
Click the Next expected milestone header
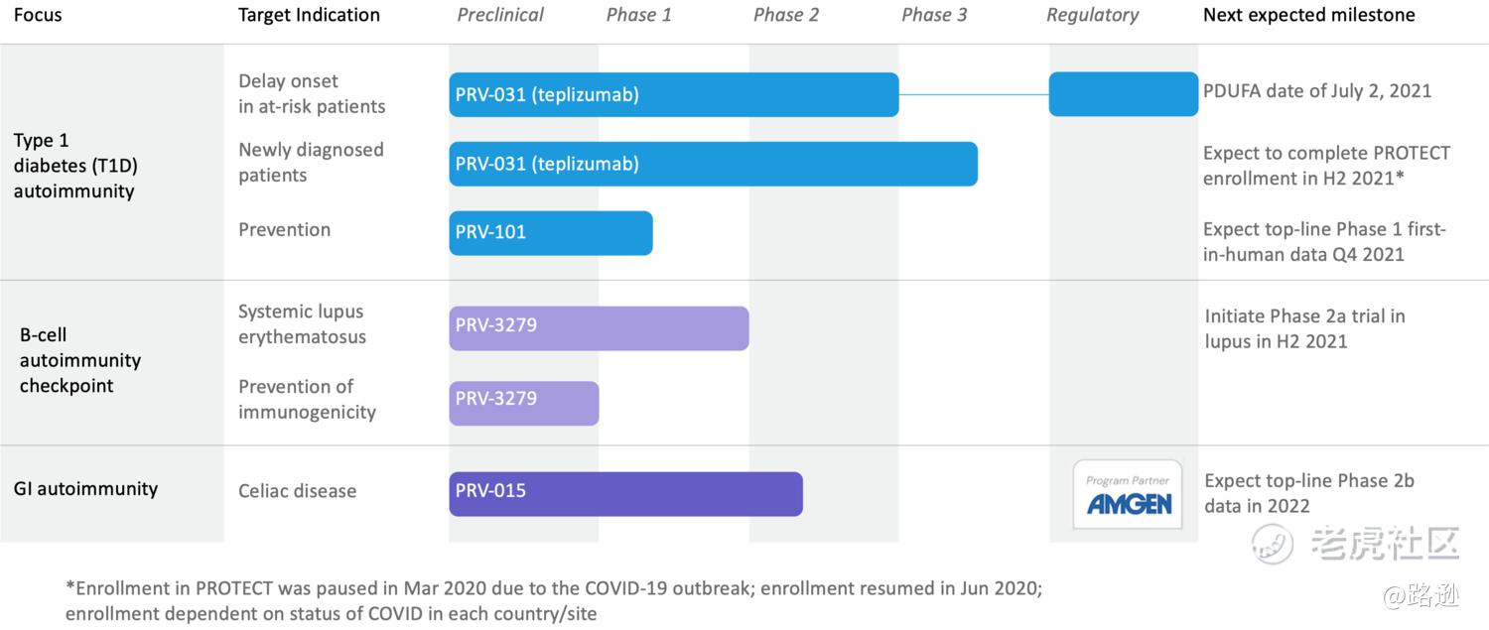pos(1308,15)
